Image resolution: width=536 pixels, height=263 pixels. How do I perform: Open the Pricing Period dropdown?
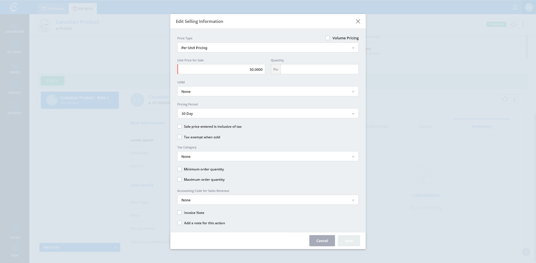pos(268,114)
